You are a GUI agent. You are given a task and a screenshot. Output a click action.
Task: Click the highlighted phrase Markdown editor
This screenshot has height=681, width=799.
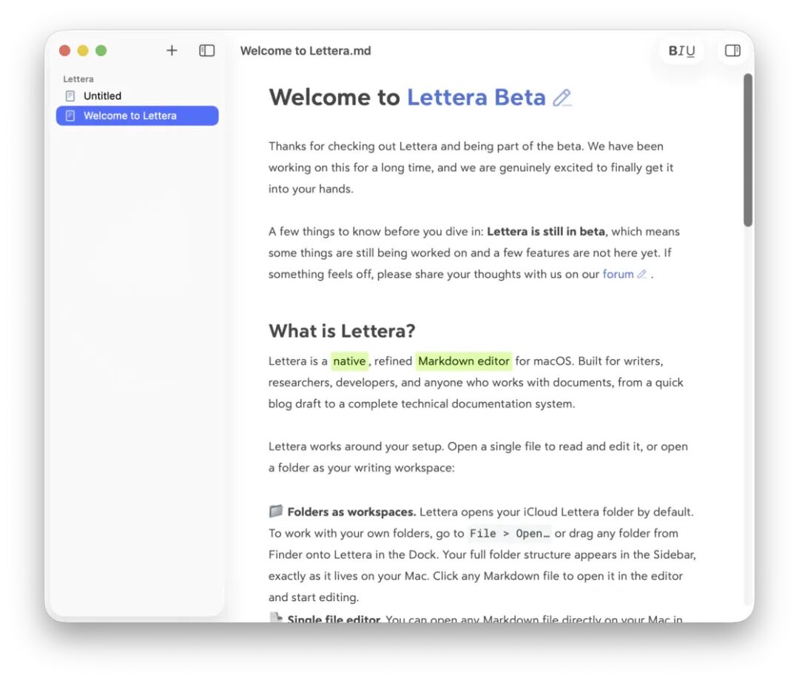tap(464, 361)
